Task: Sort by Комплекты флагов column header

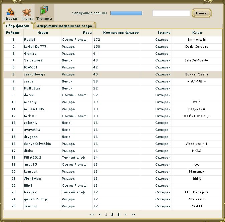Action: coord(121,33)
